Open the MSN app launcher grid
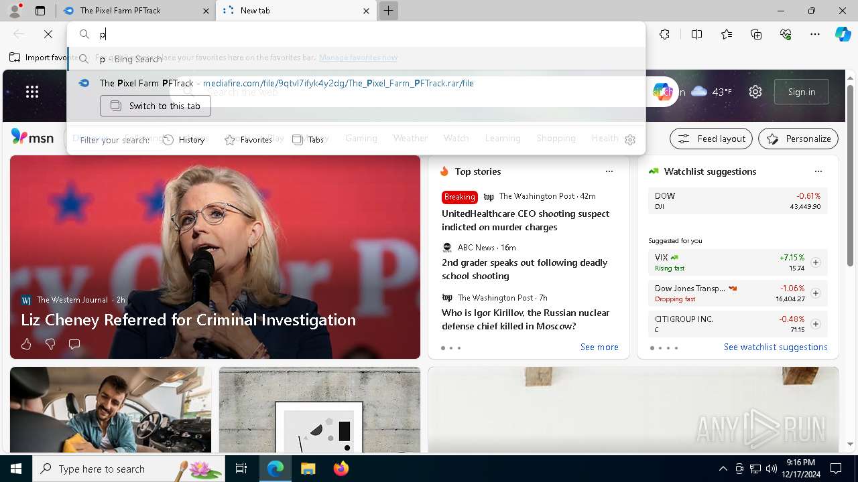858x482 pixels. (x=32, y=92)
